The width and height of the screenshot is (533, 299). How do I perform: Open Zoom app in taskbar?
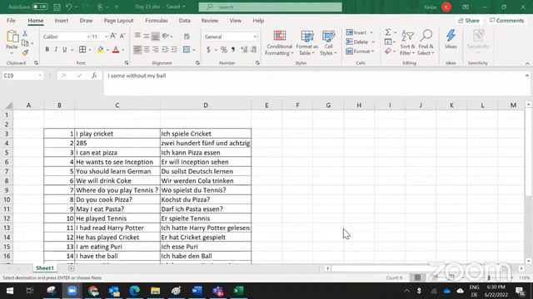click(72, 291)
